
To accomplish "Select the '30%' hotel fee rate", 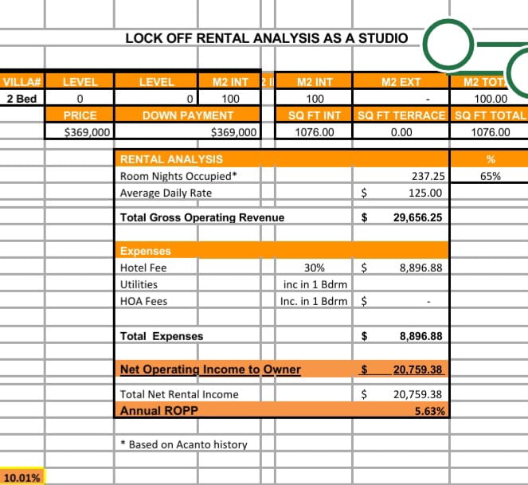I will pos(315,268).
